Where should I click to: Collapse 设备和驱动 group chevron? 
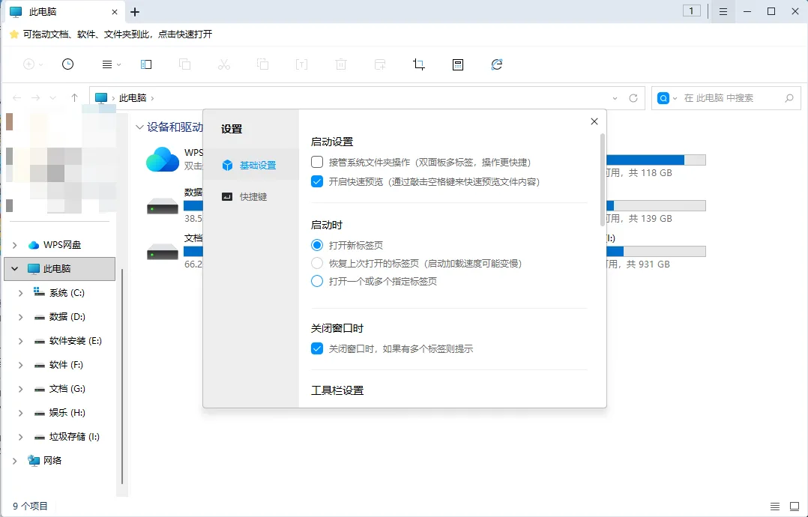139,127
